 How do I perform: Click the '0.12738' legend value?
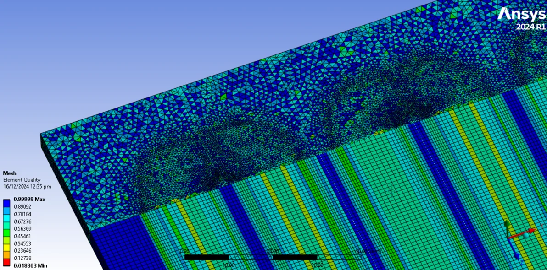coord(23,258)
